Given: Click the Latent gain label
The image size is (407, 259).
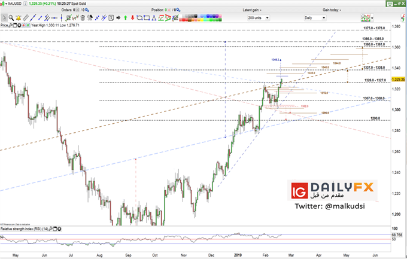Looking at the screenshot, I should (x=252, y=10).
